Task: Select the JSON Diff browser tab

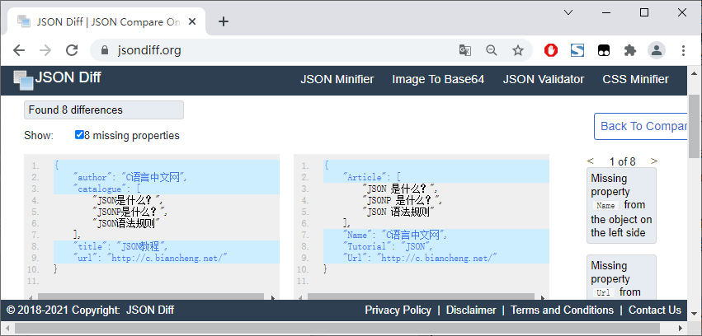Action: point(106,21)
